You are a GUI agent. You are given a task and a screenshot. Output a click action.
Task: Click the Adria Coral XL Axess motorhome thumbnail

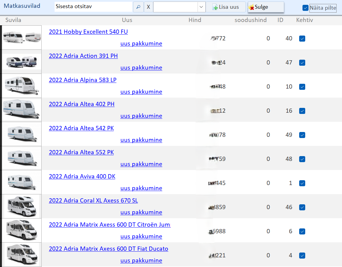coord(22,206)
